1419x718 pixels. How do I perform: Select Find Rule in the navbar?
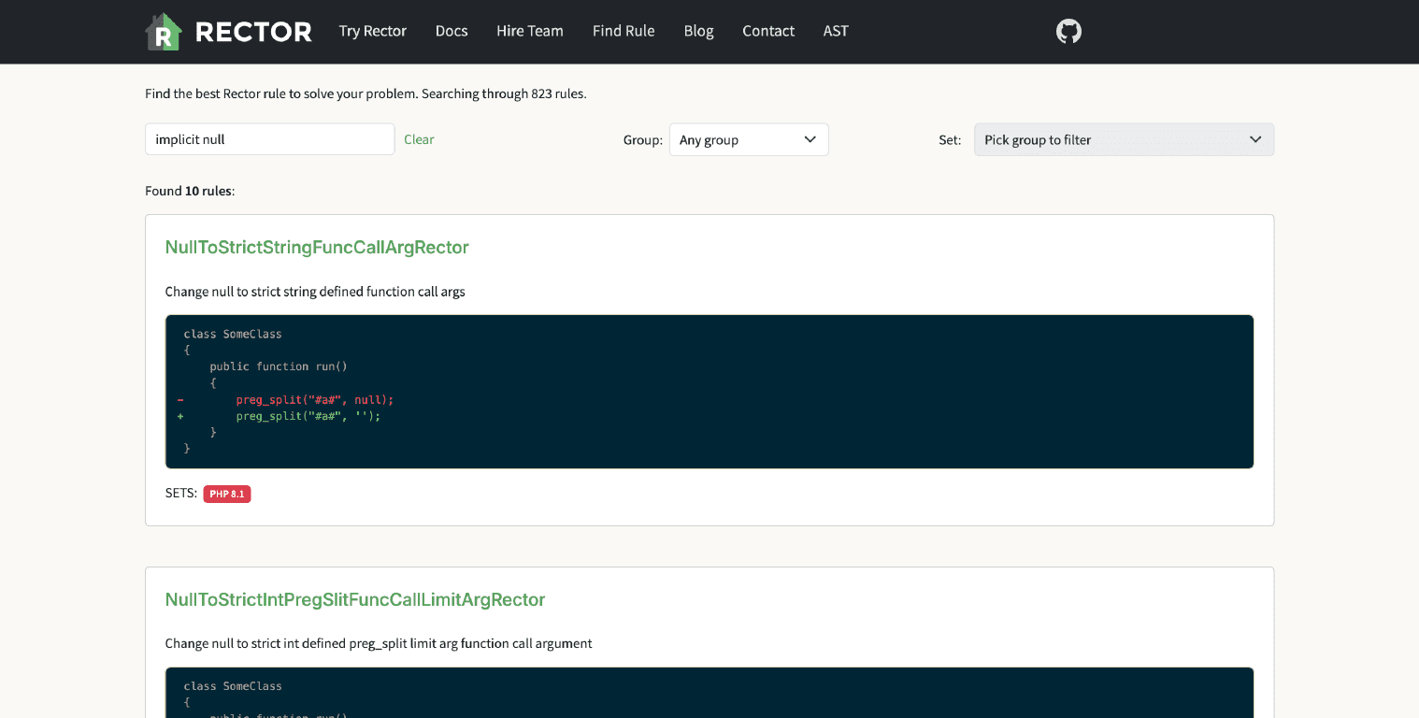tap(623, 31)
